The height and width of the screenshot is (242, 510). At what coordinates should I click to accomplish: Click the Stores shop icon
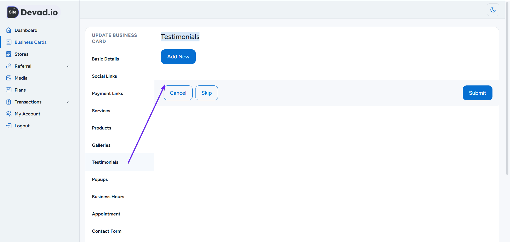pos(9,54)
